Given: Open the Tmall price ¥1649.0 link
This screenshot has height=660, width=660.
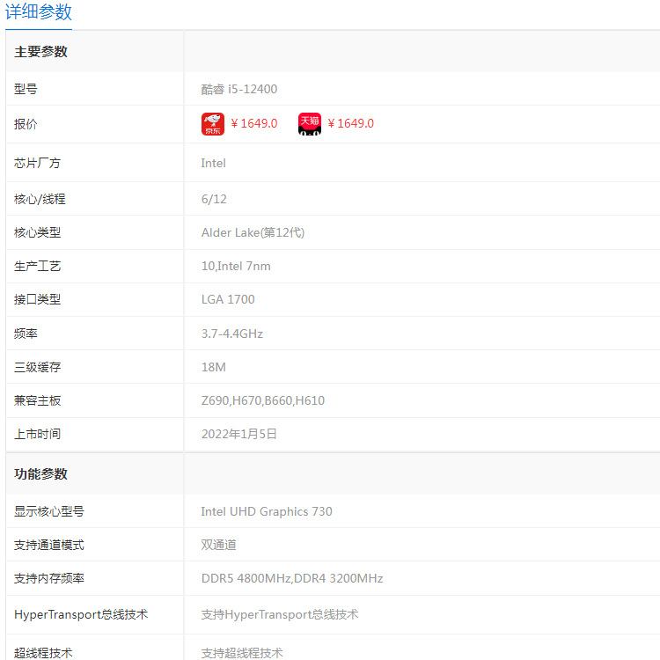Looking at the screenshot, I should [350, 123].
